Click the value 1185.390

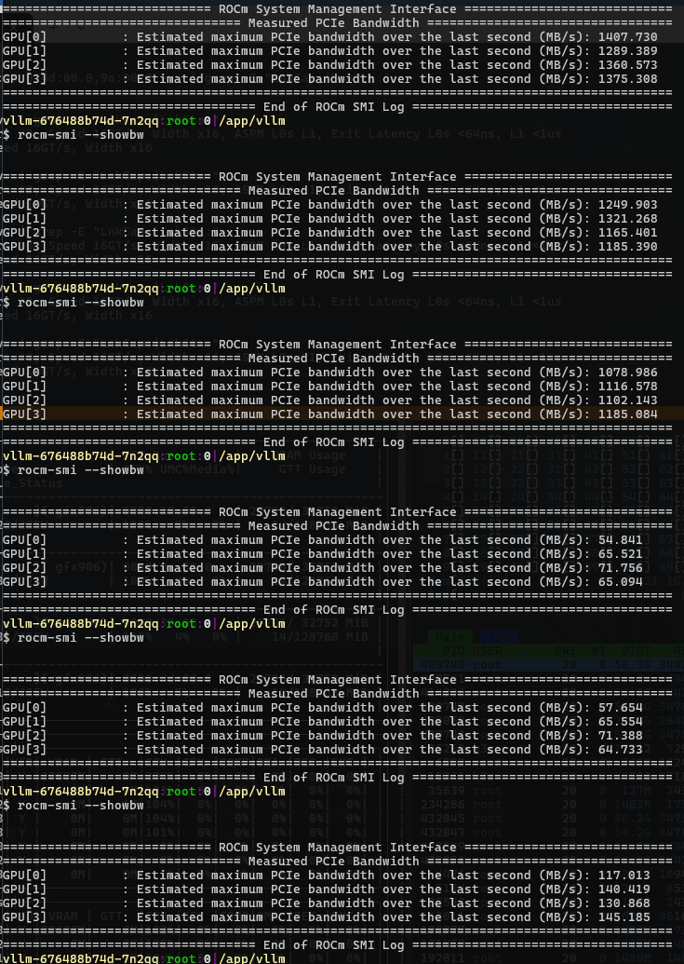(x=627, y=247)
